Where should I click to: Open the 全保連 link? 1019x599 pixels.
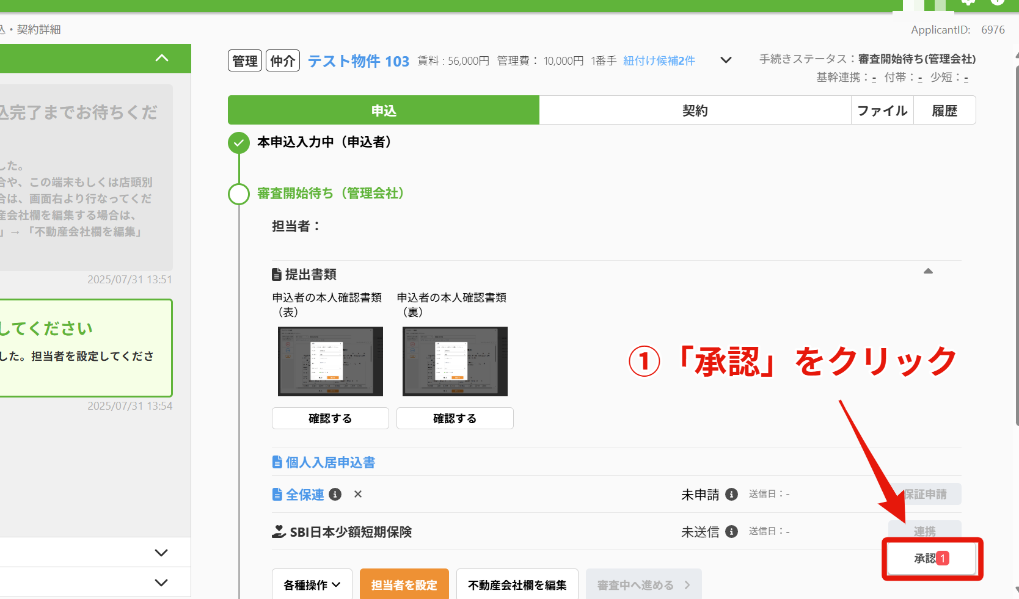point(305,494)
